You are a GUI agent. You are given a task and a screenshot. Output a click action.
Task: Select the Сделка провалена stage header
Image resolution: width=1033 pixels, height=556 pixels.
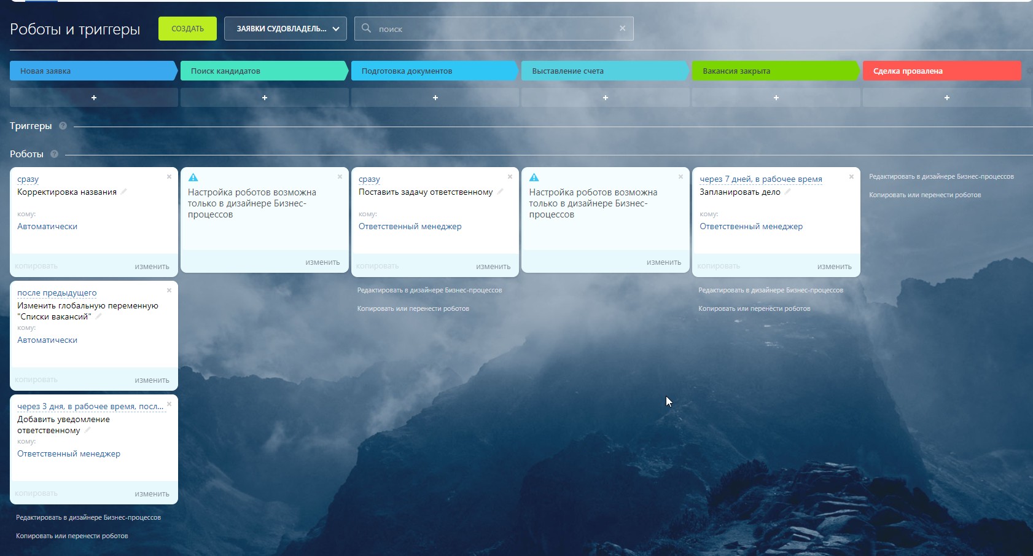click(x=942, y=71)
